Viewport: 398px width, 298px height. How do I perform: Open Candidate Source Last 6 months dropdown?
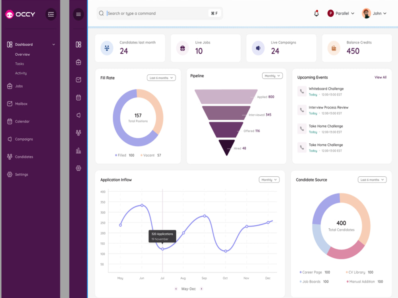372,180
